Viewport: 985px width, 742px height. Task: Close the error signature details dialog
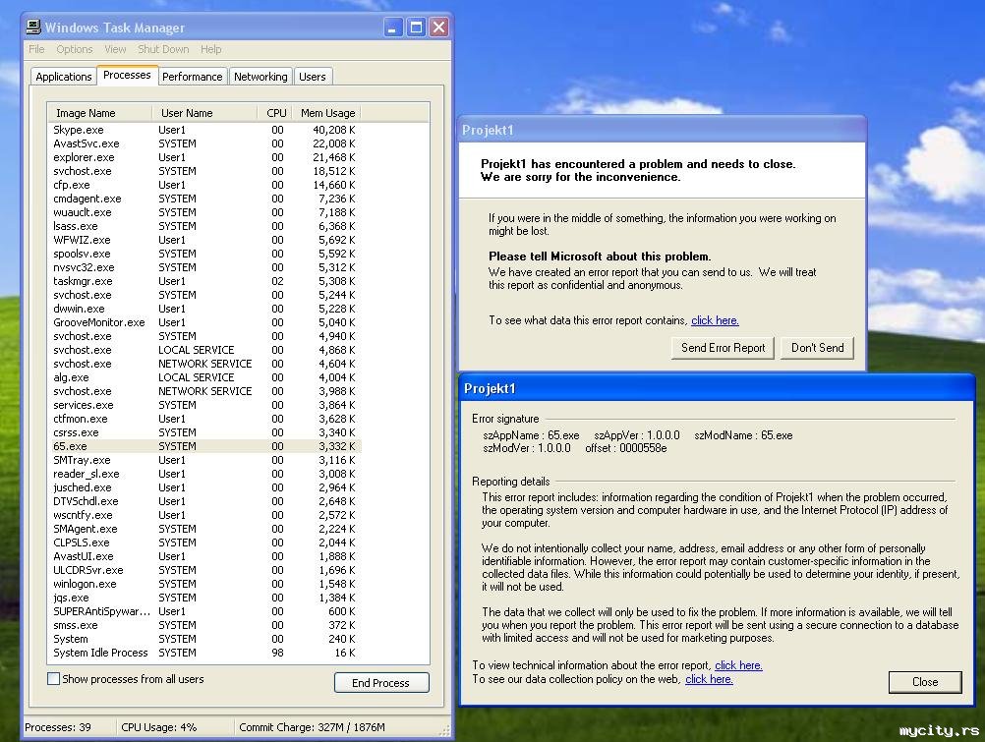[924, 682]
